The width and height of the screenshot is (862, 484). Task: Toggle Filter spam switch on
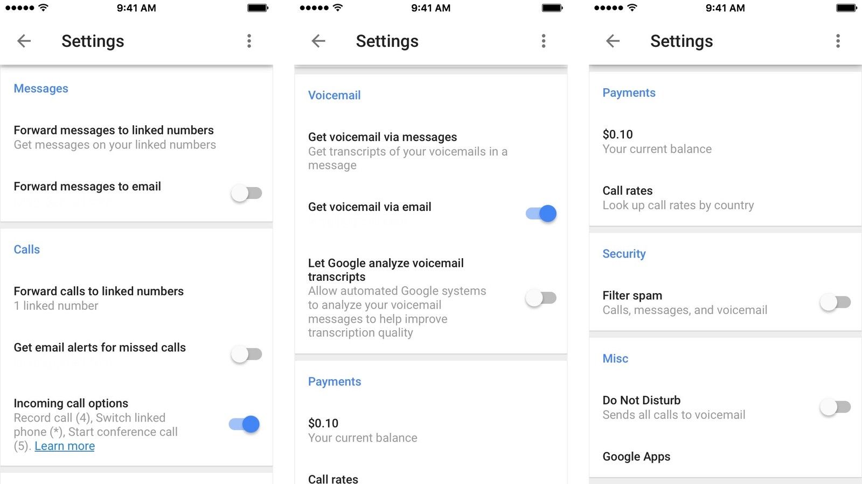point(835,302)
